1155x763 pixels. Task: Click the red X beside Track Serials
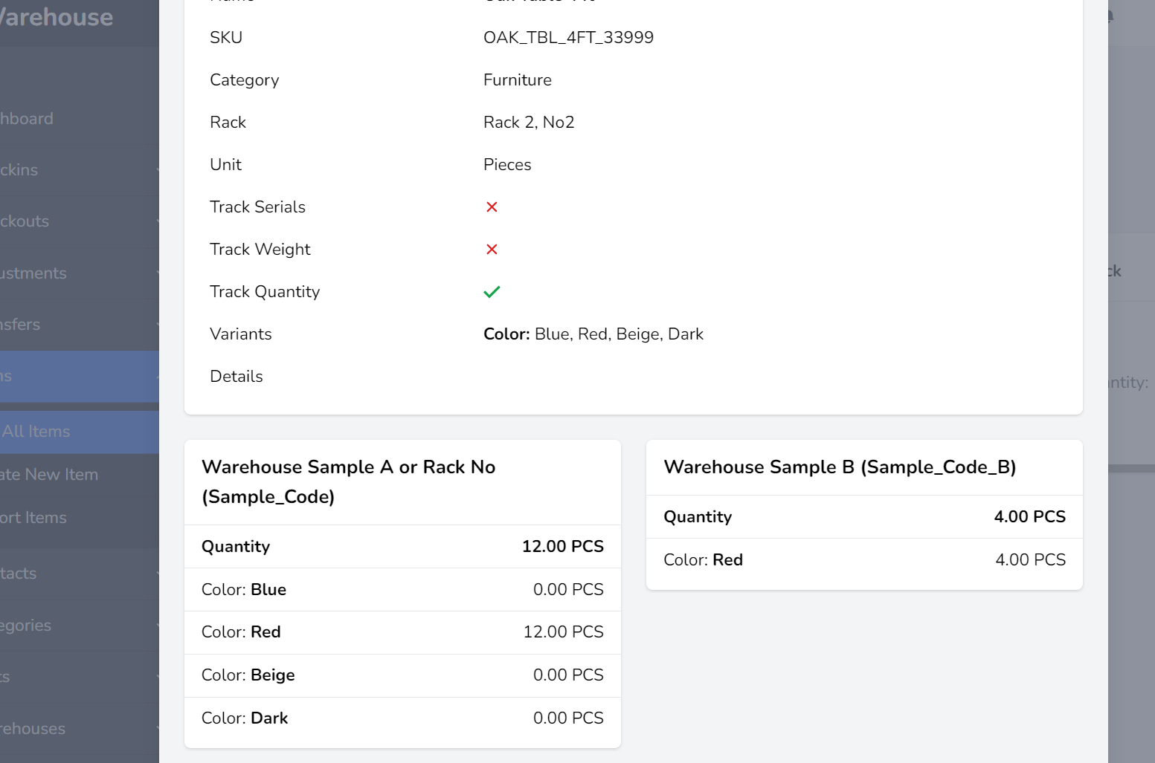click(x=492, y=207)
